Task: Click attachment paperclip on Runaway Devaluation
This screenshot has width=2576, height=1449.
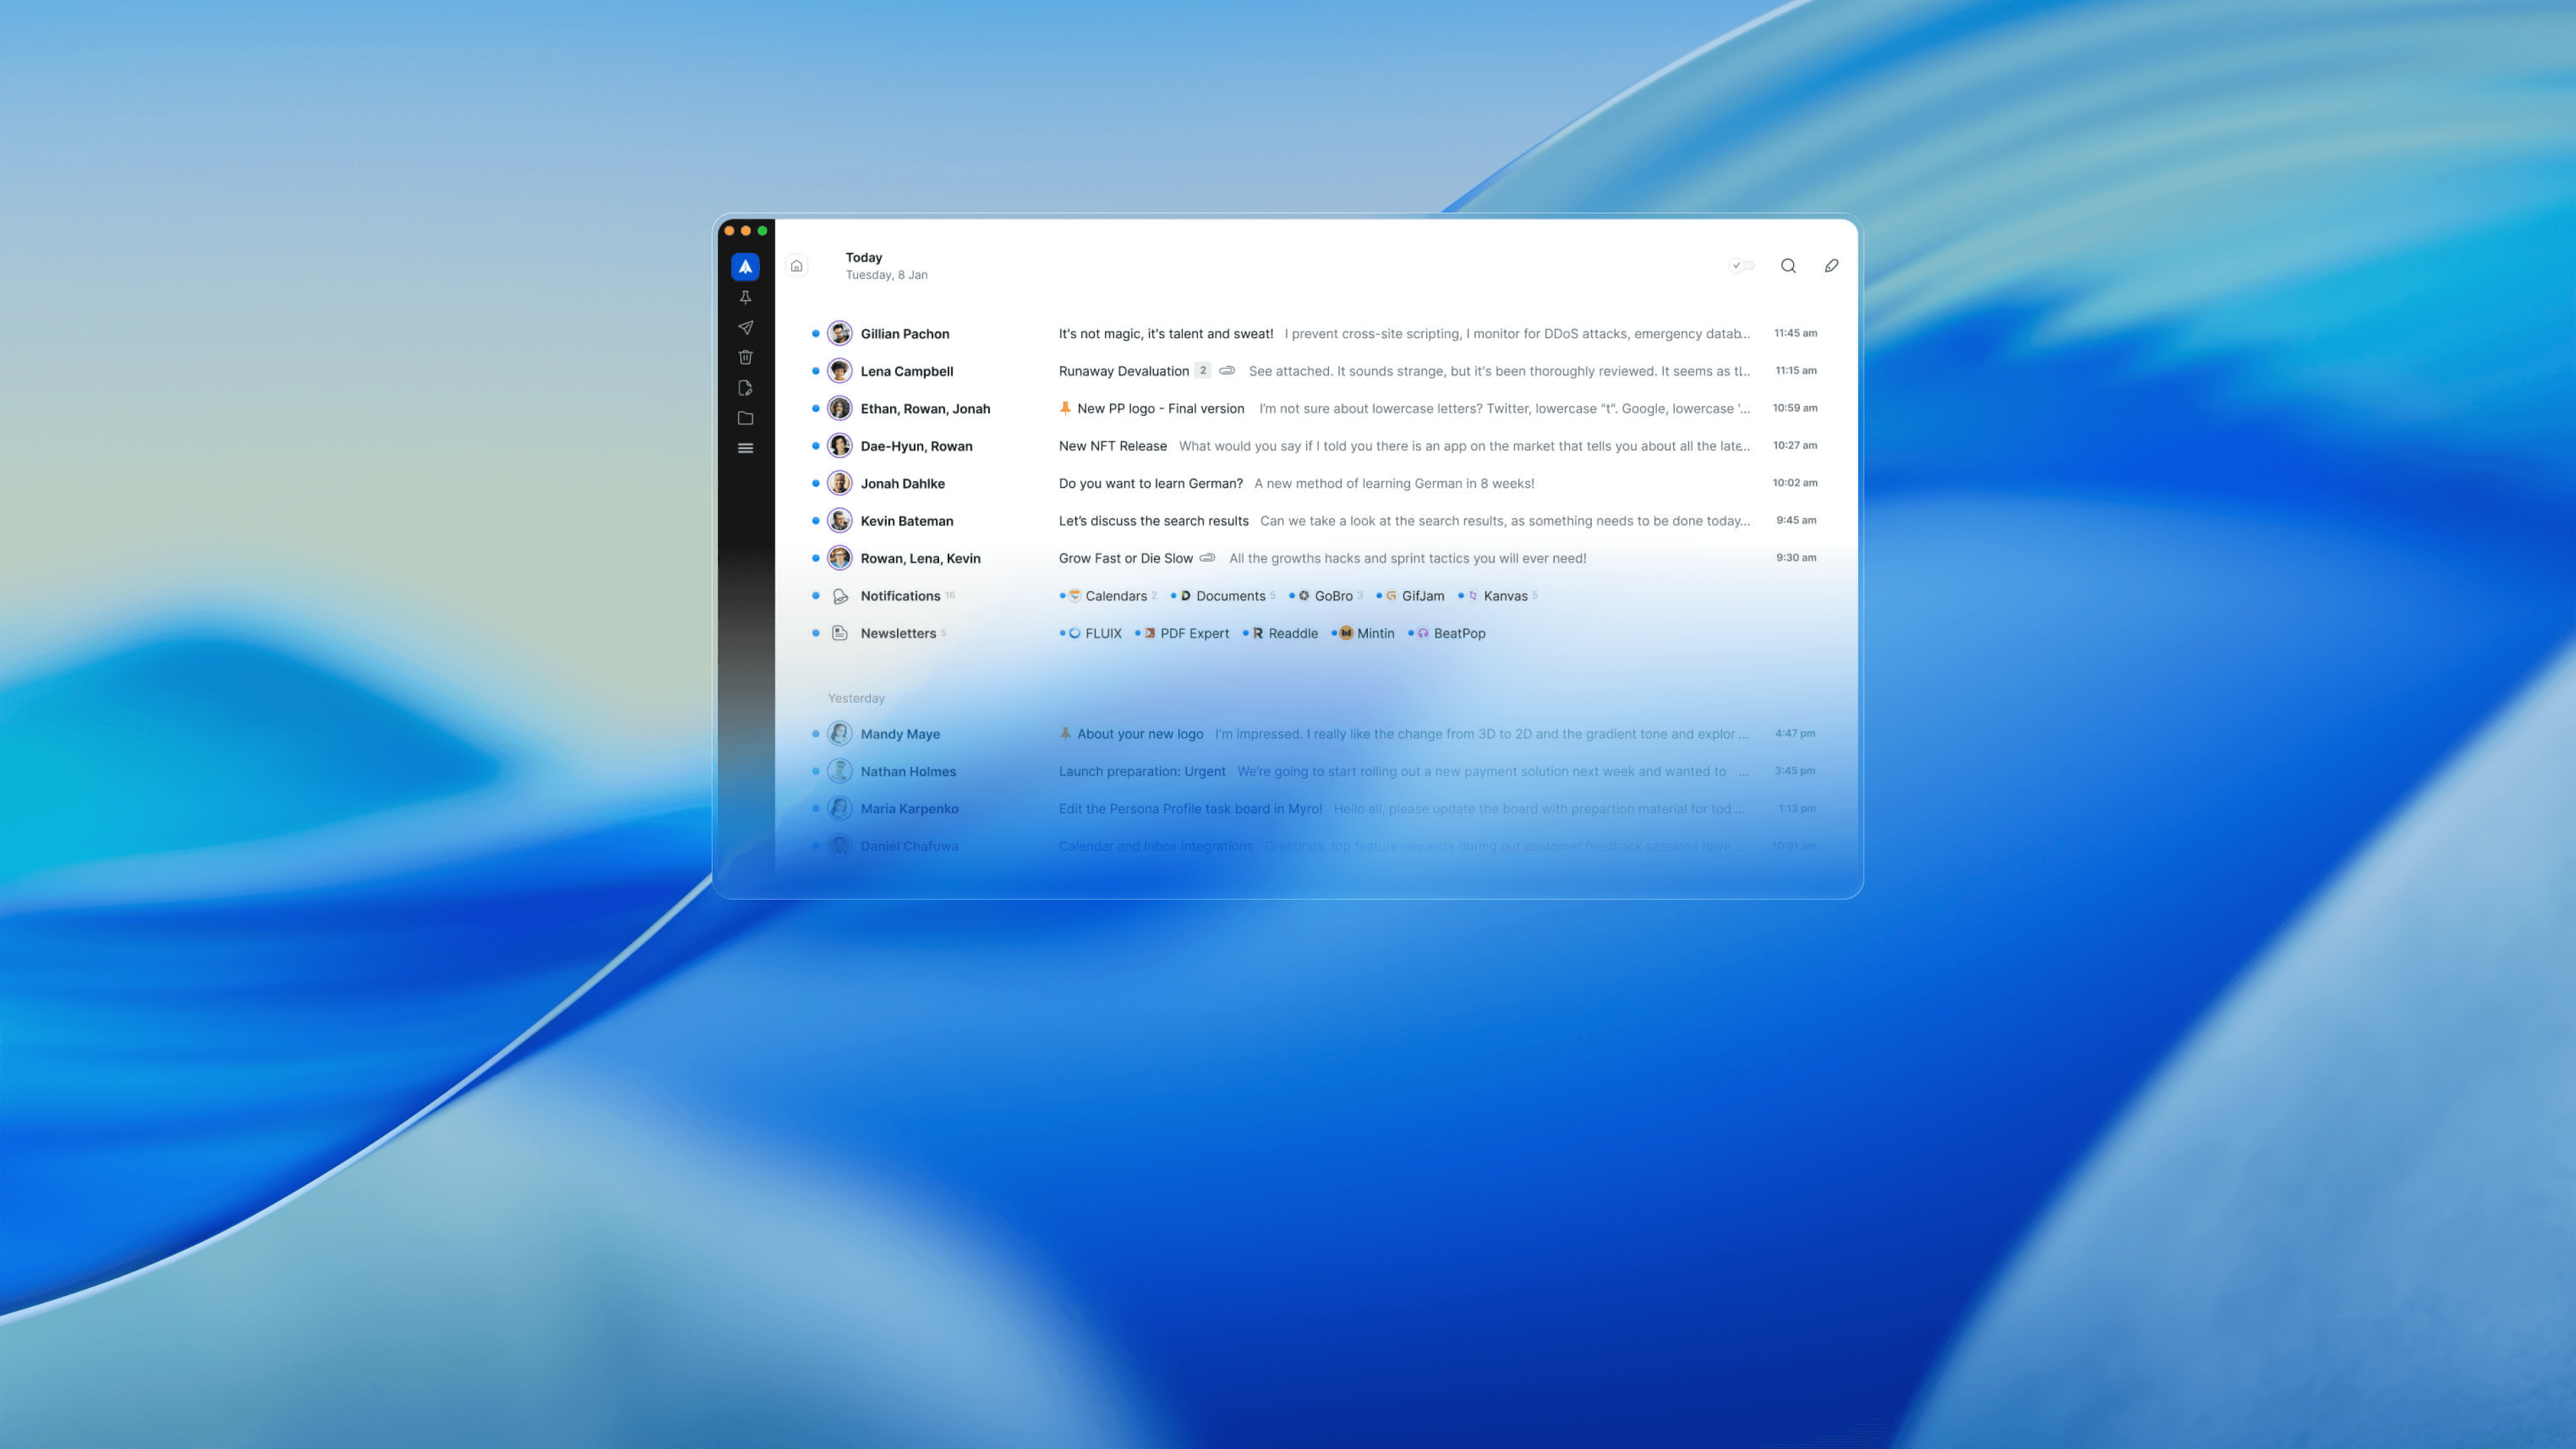Action: [1227, 371]
